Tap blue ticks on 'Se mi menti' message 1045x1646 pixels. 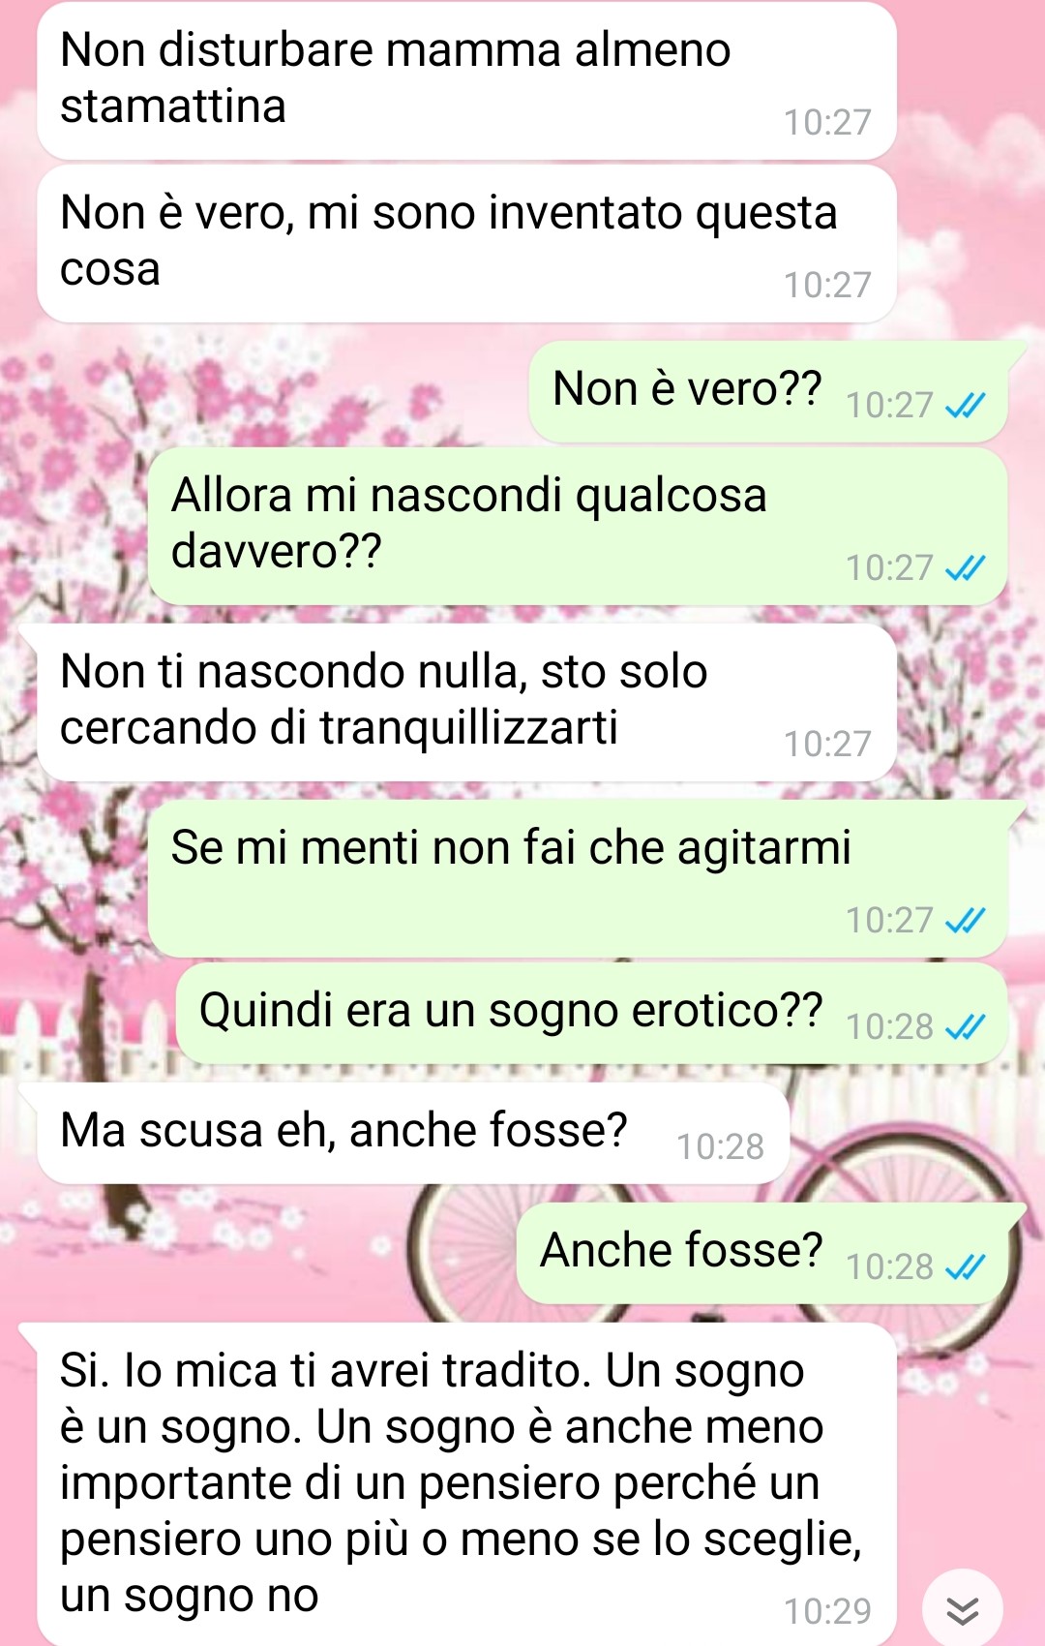965,920
